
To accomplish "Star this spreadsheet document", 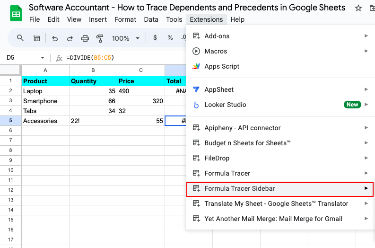I will click(x=358, y=9).
